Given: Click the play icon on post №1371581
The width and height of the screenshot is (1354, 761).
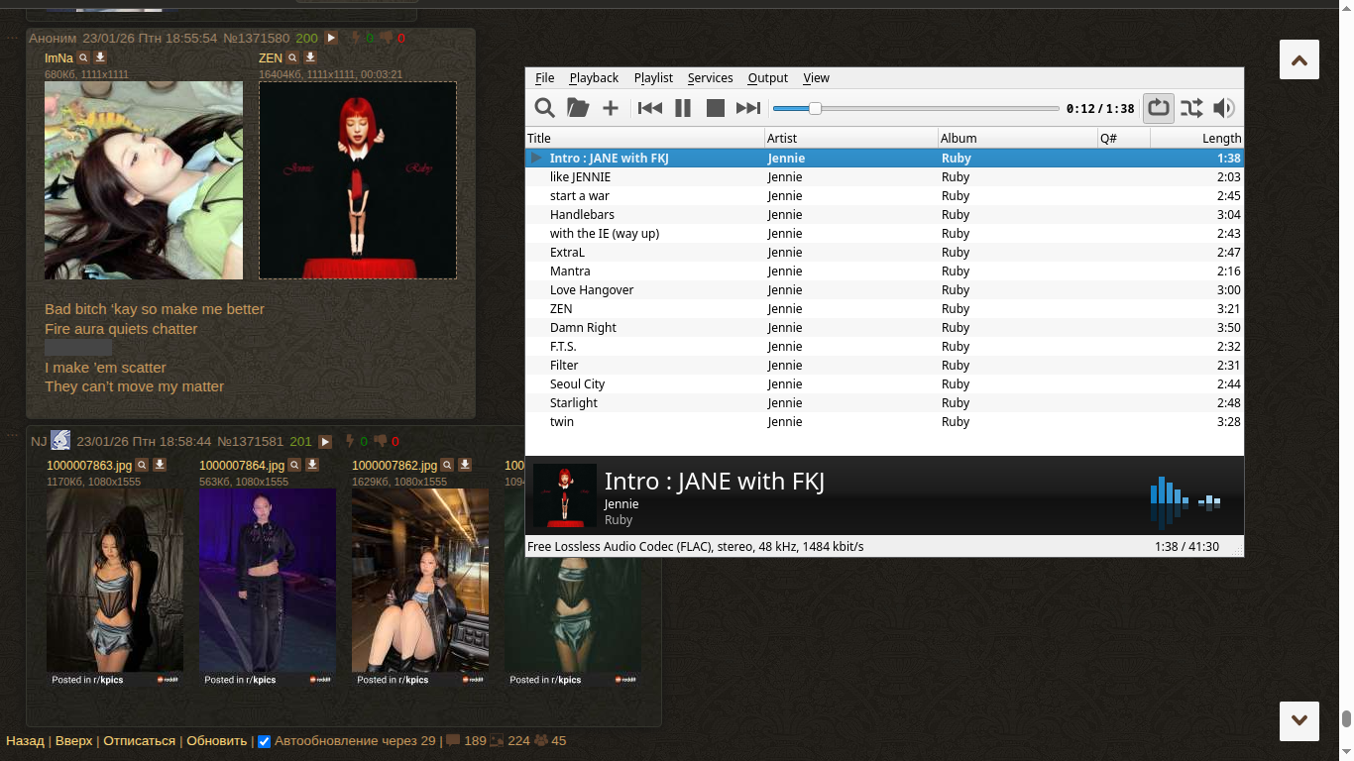Looking at the screenshot, I should point(325,442).
